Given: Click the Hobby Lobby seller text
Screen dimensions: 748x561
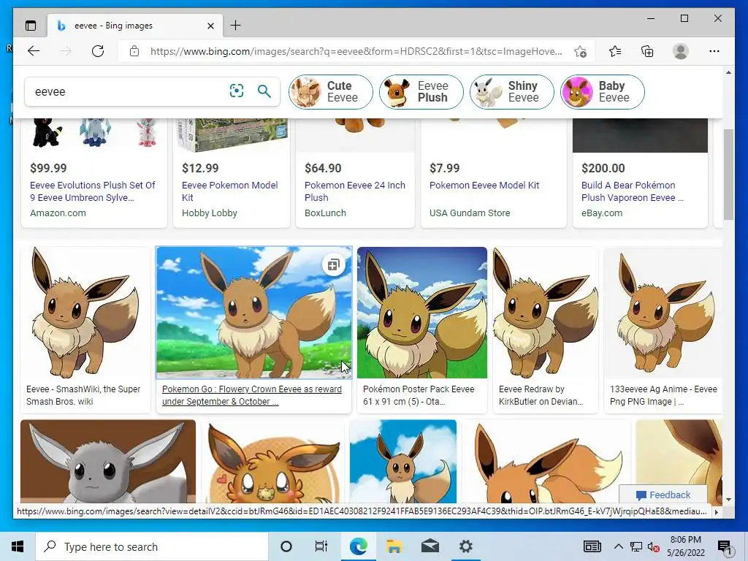Looking at the screenshot, I should coord(210,213).
